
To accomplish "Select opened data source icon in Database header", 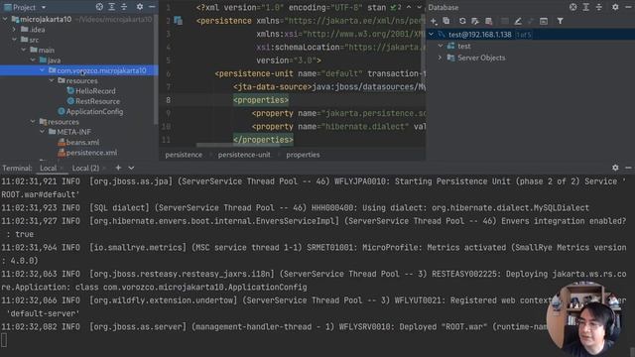I will point(573,7).
